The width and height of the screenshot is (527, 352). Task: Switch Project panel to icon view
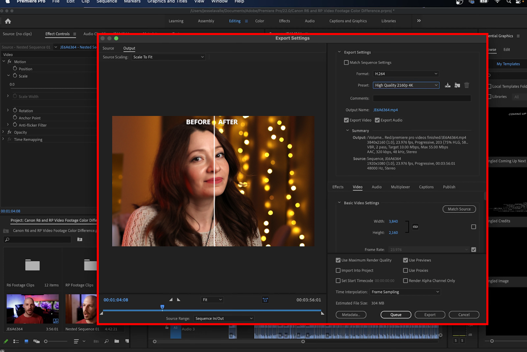(x=26, y=341)
